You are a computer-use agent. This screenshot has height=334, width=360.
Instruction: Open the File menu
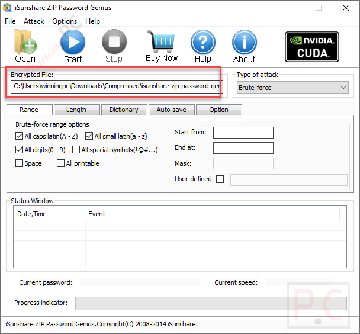(10, 21)
